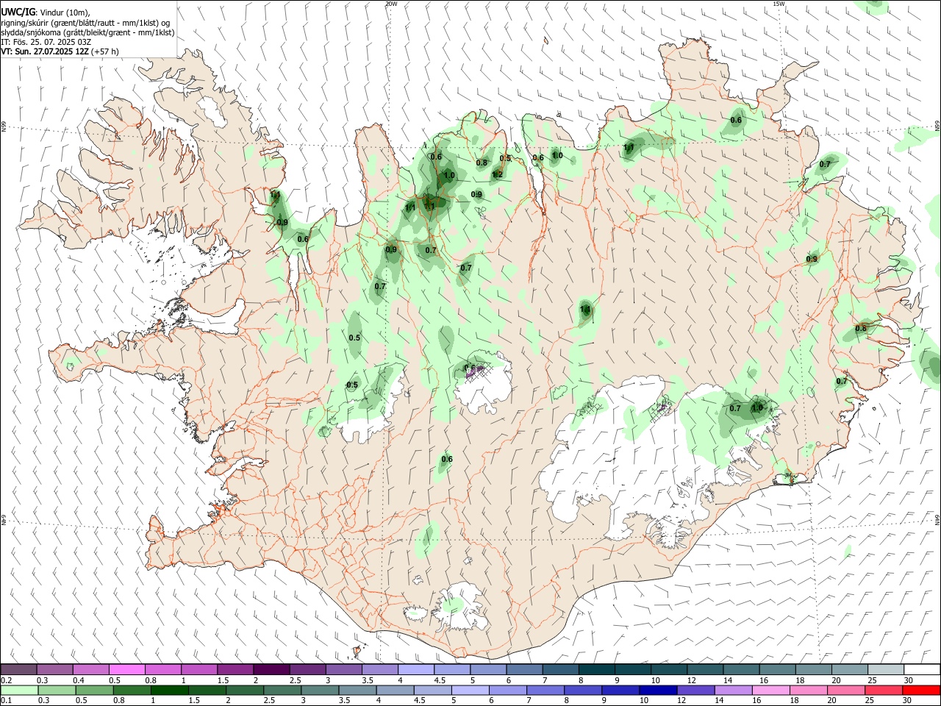The height and width of the screenshot is (706, 941).
Task: Select lower scale navy blue swatch between 10 and 12
Action: coord(659,690)
